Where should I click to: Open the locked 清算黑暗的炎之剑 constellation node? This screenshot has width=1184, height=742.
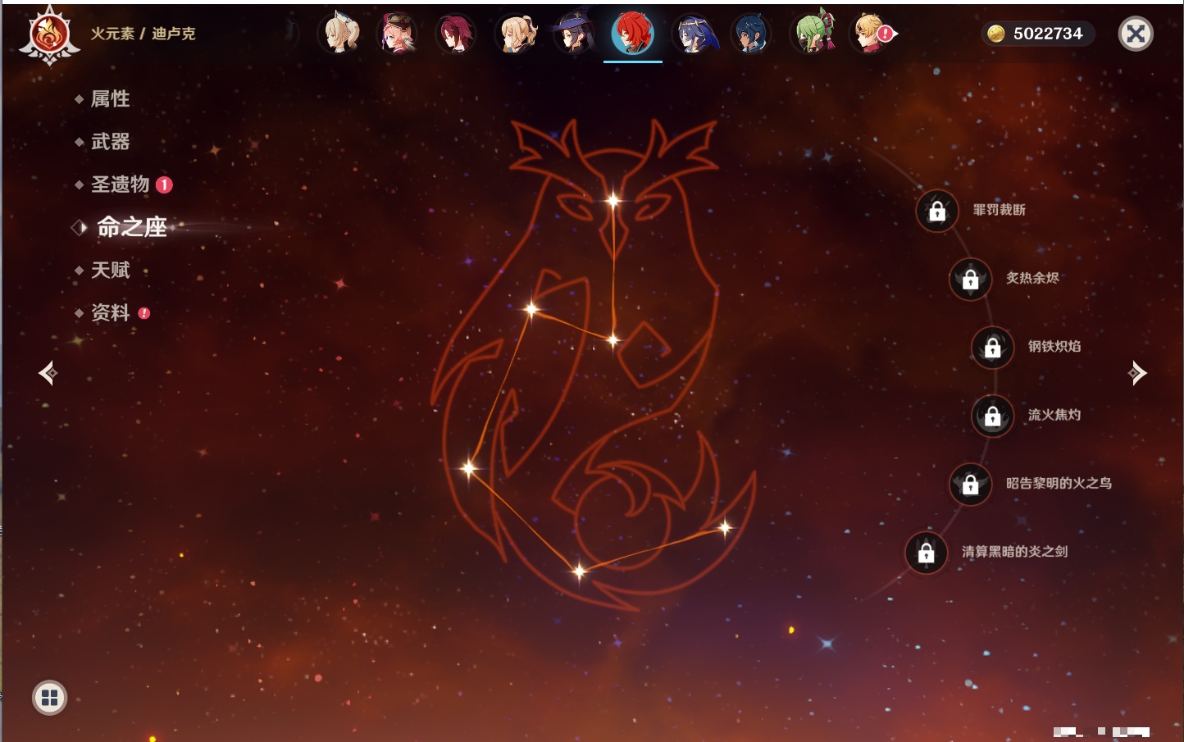pos(927,553)
